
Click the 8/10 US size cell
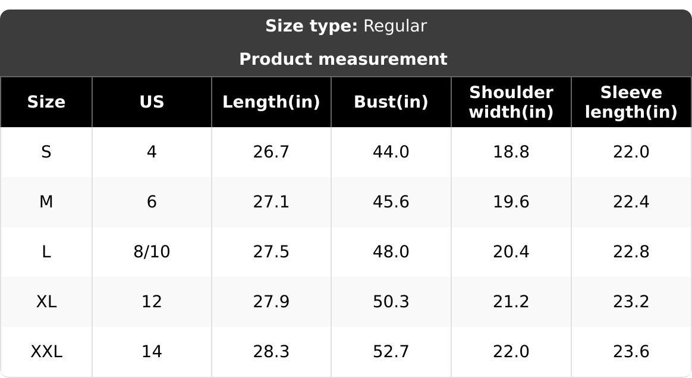(x=152, y=252)
